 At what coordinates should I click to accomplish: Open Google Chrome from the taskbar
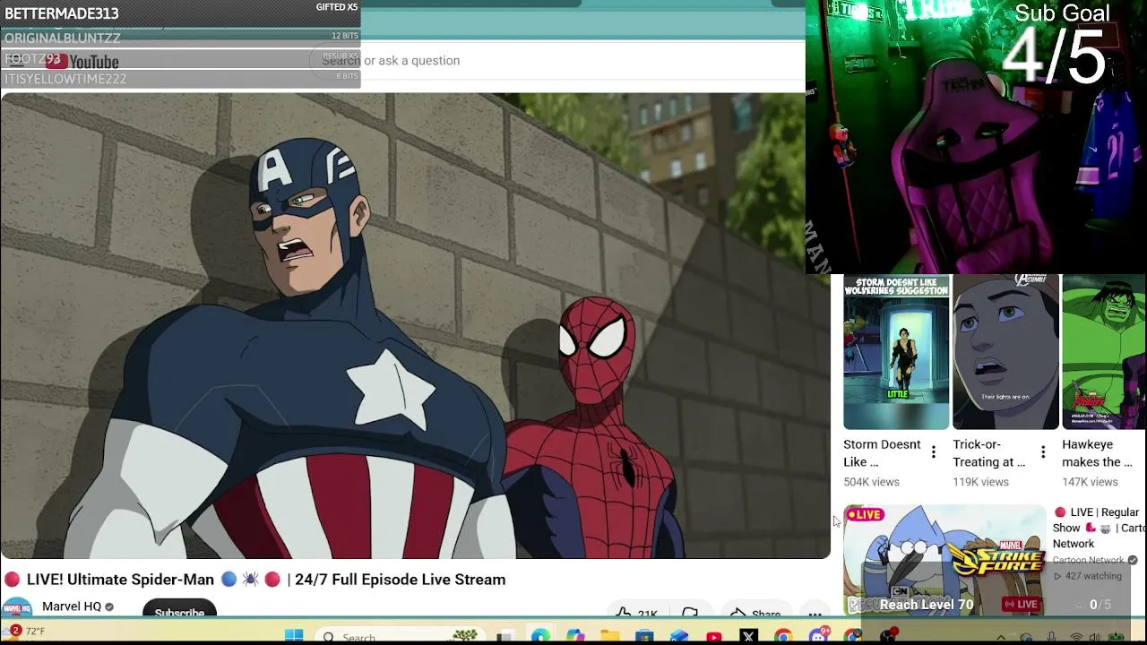pos(783,636)
